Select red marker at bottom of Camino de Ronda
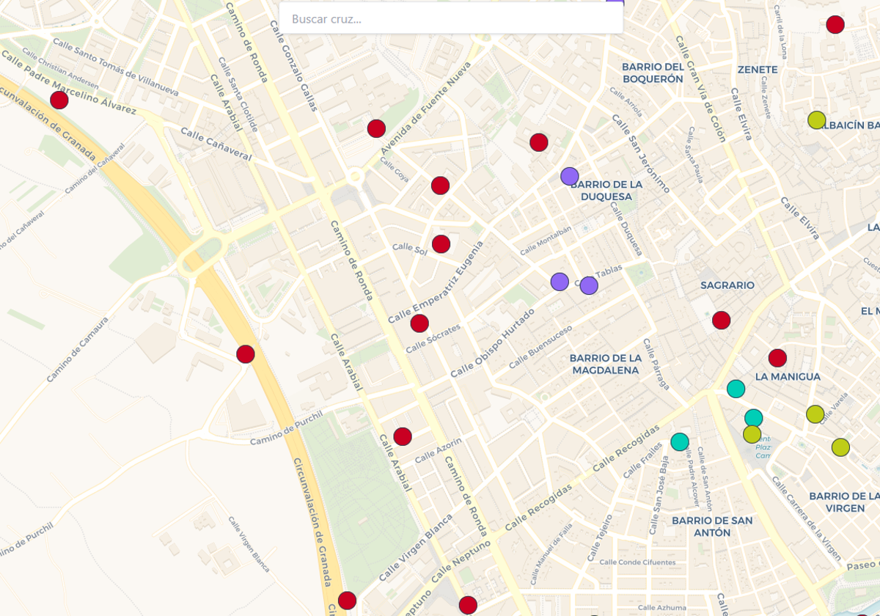Image resolution: width=880 pixels, height=616 pixels. (x=468, y=605)
